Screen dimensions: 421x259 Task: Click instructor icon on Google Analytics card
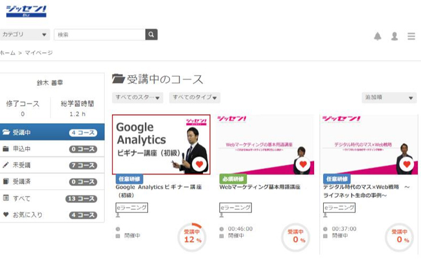point(118,215)
